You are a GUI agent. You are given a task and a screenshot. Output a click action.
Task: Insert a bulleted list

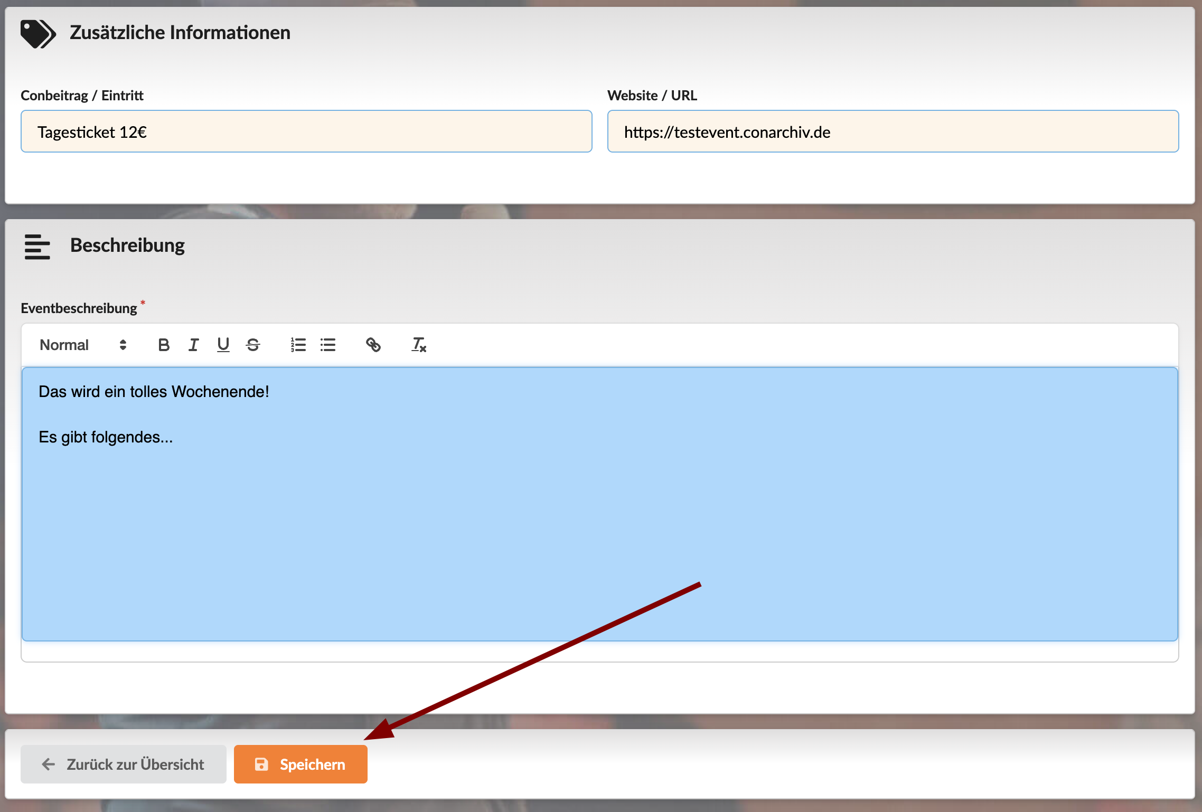click(328, 345)
